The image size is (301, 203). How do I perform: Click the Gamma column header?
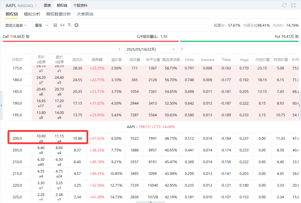(207, 60)
